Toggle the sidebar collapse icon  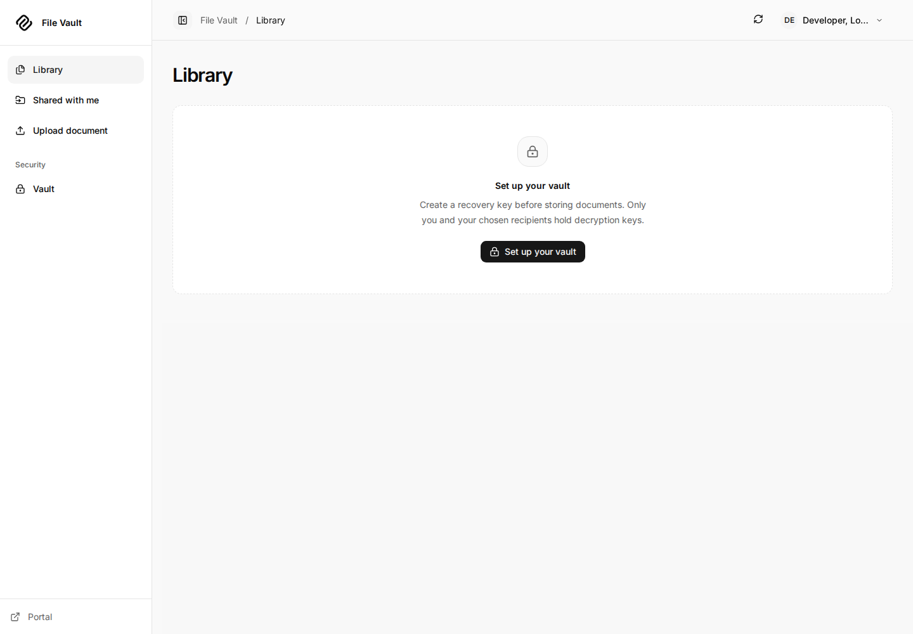coord(183,20)
